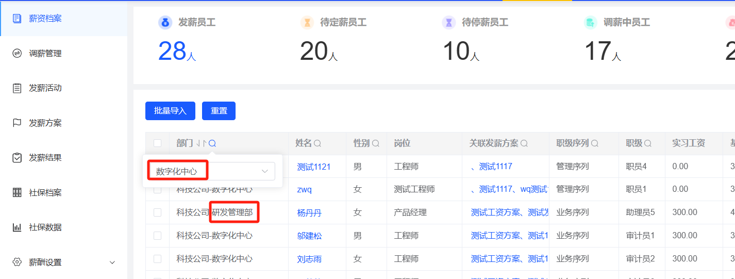This screenshot has height=279, width=735.
Task: Click the sort icon in 部门 header
Action: (202, 143)
